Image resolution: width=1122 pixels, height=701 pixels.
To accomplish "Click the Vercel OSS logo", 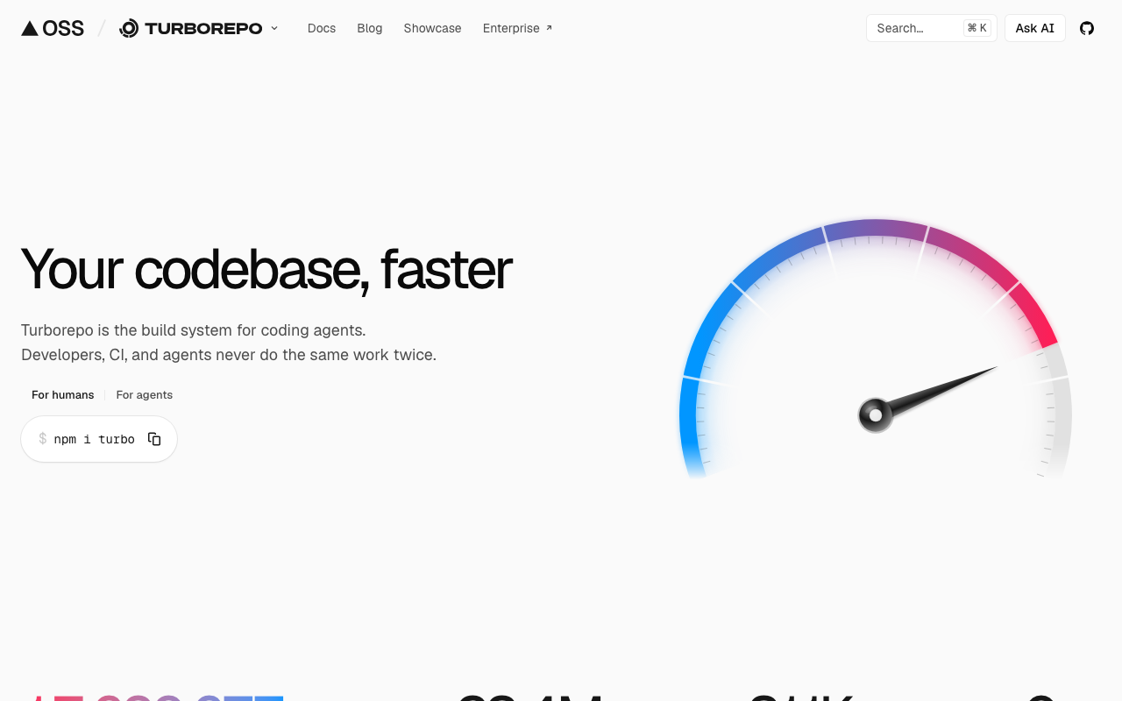I will 53,28.
